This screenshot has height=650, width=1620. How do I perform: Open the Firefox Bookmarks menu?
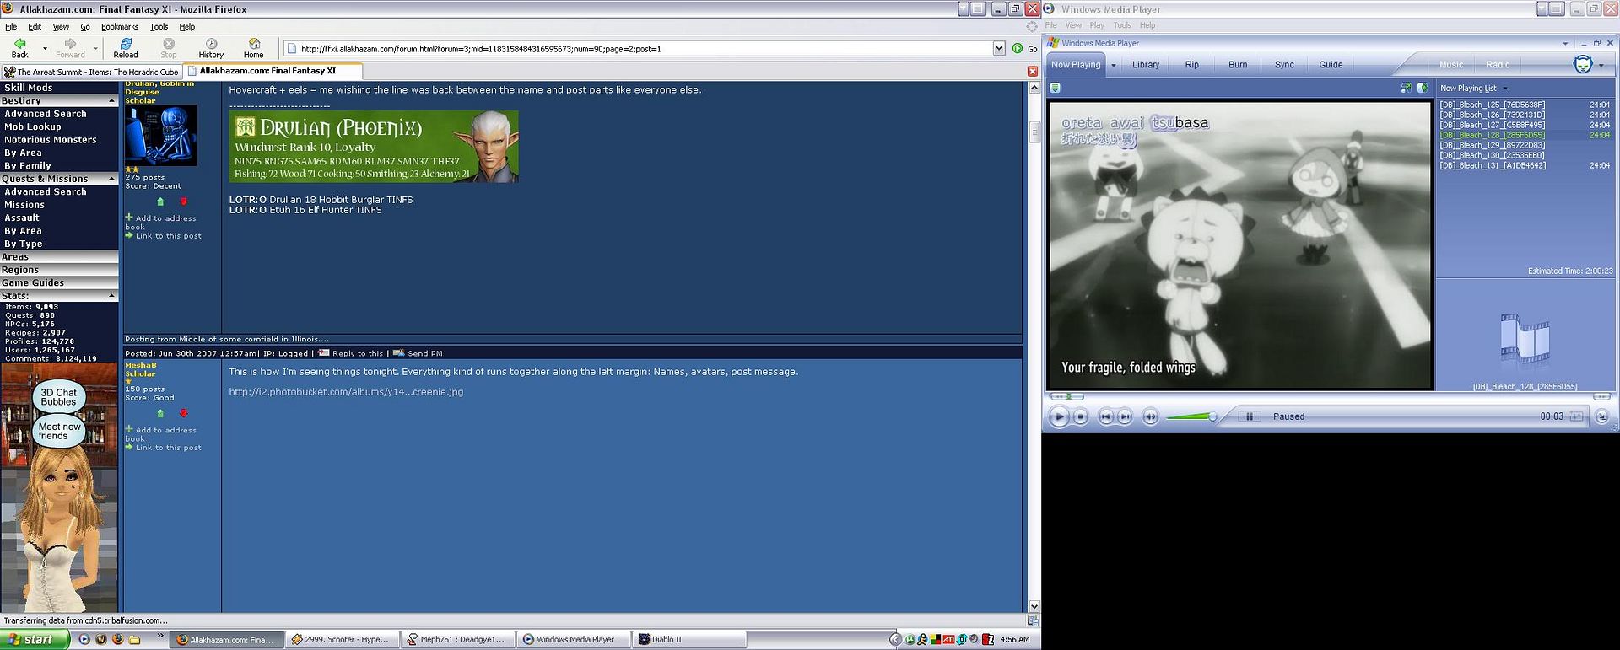point(120,26)
